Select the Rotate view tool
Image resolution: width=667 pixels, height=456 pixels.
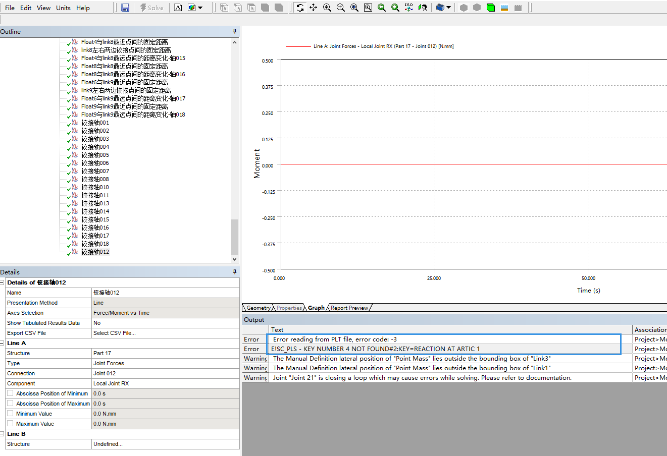(x=300, y=8)
